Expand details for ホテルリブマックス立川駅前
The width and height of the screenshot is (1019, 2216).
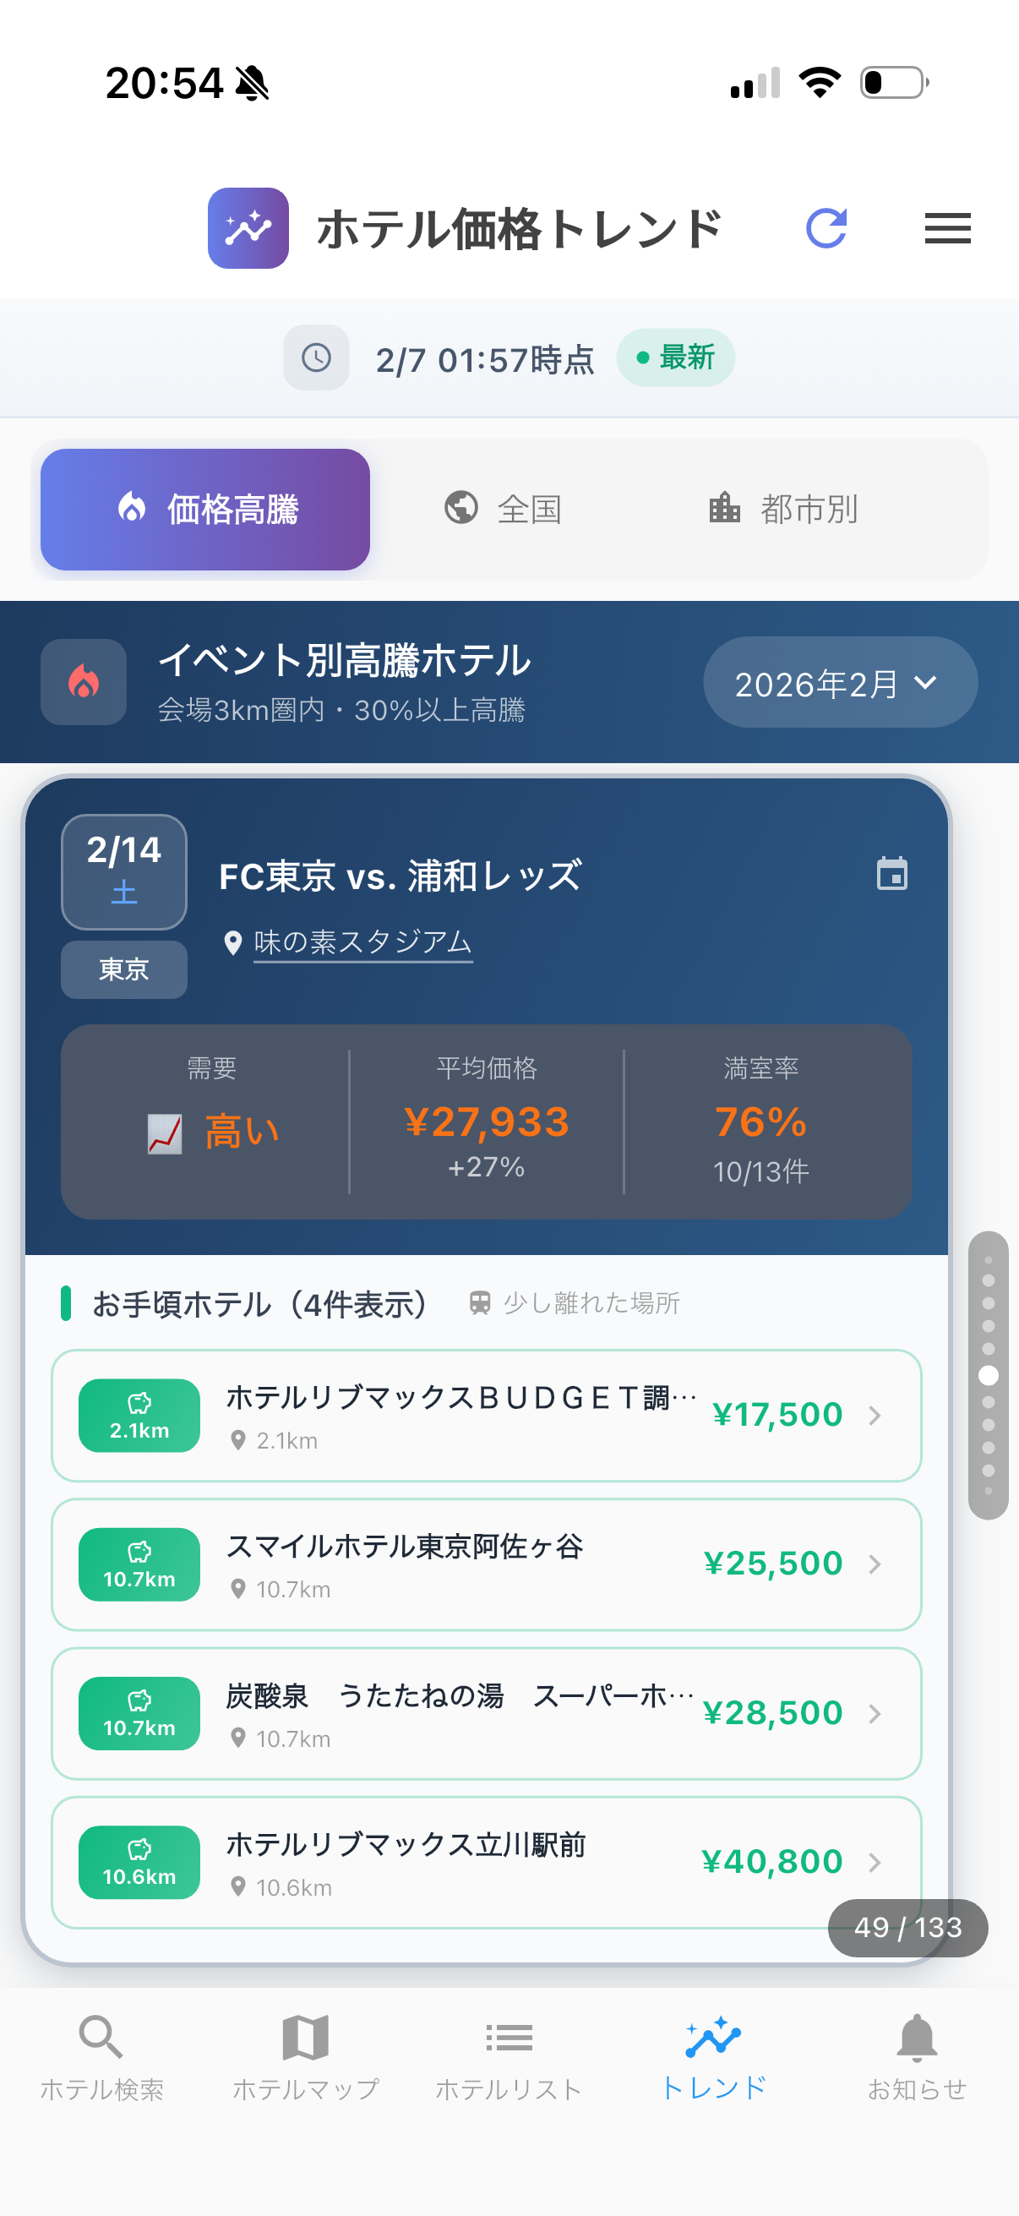(875, 1863)
